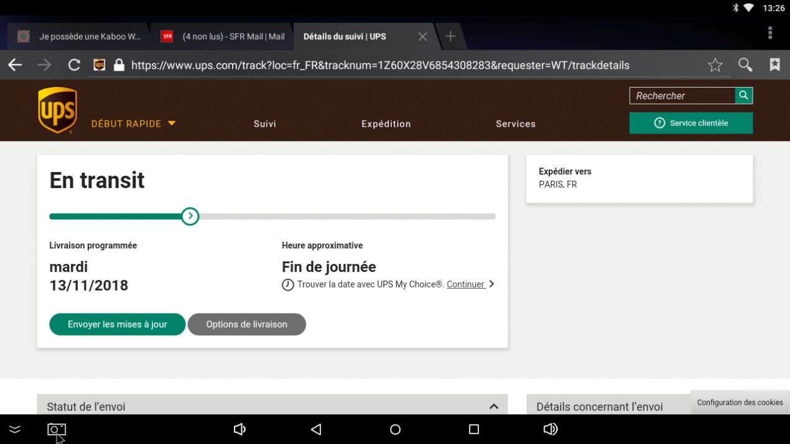Open the browser three-dot menu
This screenshot has width=790, height=444.
pyautogui.click(x=770, y=33)
